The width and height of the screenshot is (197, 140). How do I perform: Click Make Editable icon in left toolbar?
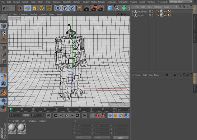(x=3, y=17)
